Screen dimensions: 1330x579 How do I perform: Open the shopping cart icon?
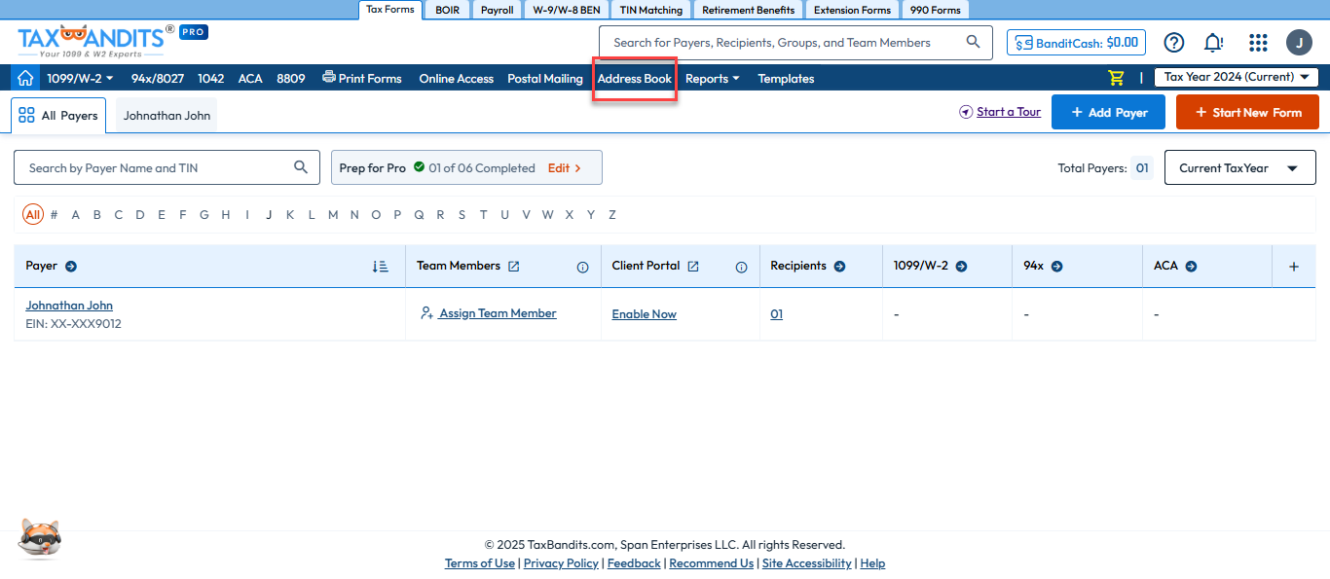[x=1116, y=78]
